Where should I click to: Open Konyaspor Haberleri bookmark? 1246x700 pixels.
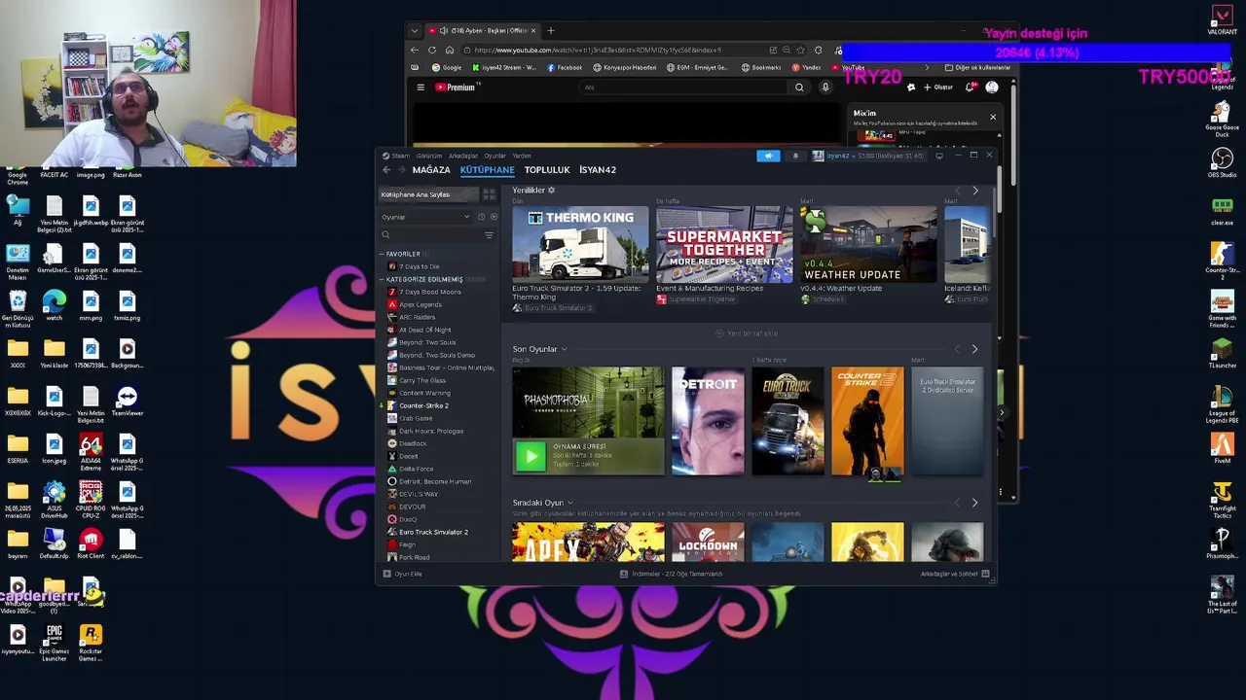click(625, 68)
